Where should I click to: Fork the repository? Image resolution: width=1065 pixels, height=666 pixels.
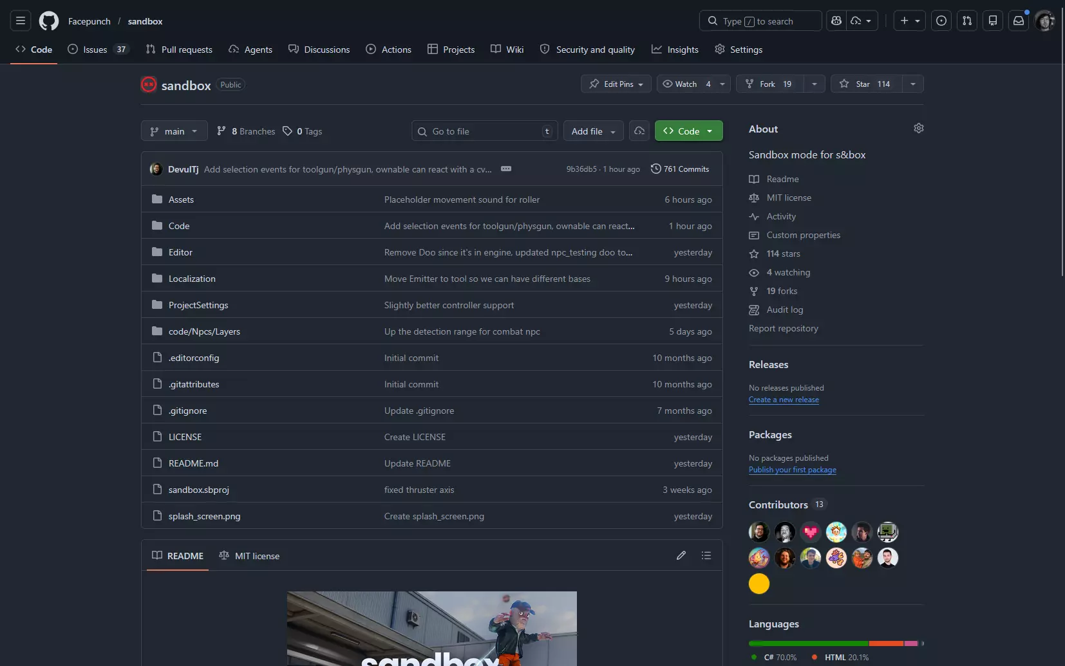point(770,84)
